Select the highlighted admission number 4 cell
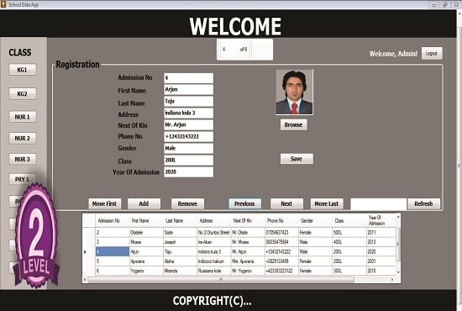Image resolution: width=462 pixels, height=311 pixels. click(x=113, y=252)
